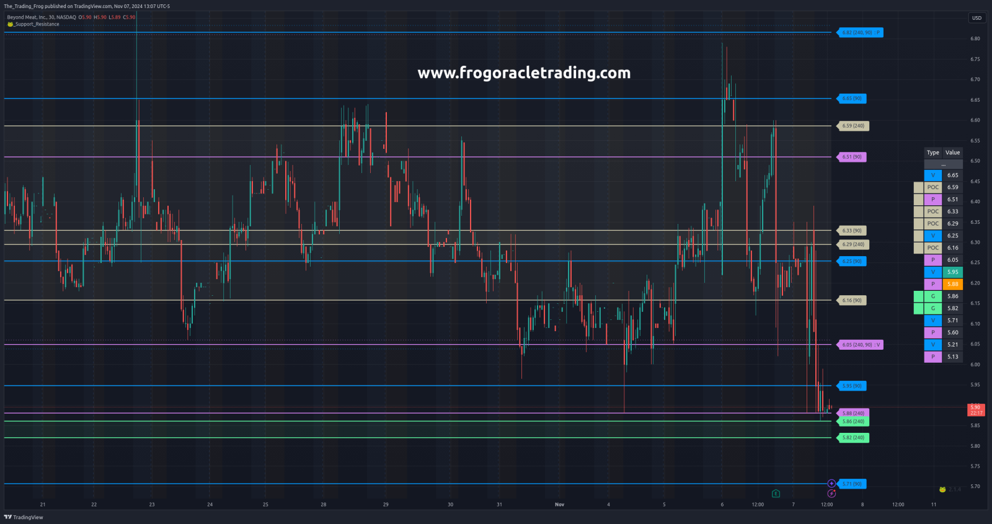The width and height of the screenshot is (992, 524).
Task: Click the orange-highlighted 5.88 value cell
Action: (x=953, y=284)
